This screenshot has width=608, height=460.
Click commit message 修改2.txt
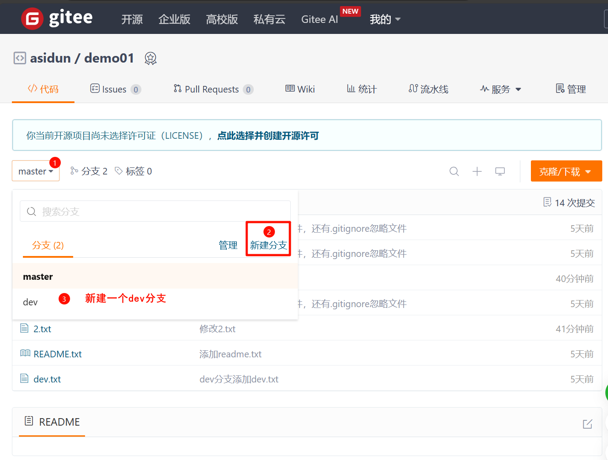(217, 329)
